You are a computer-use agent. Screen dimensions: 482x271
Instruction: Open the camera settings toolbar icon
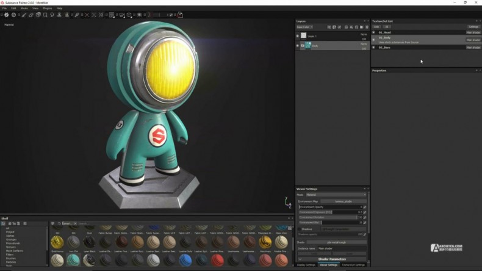coord(122,15)
